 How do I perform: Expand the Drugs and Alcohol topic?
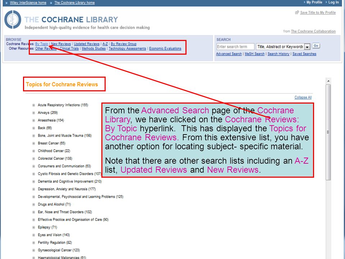(x=34, y=205)
